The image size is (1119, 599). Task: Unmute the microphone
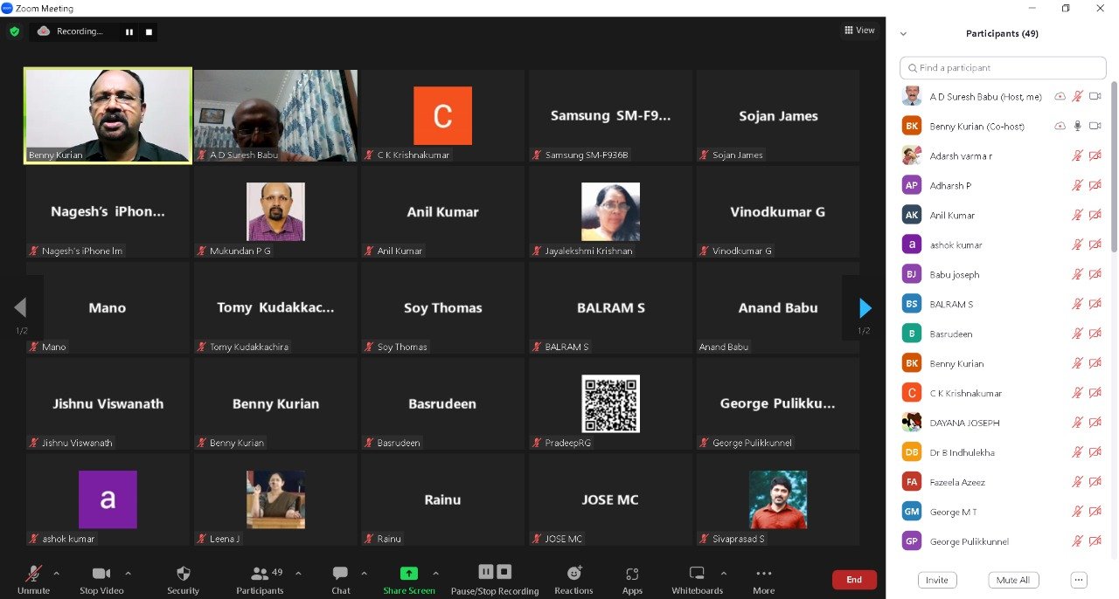point(33,574)
